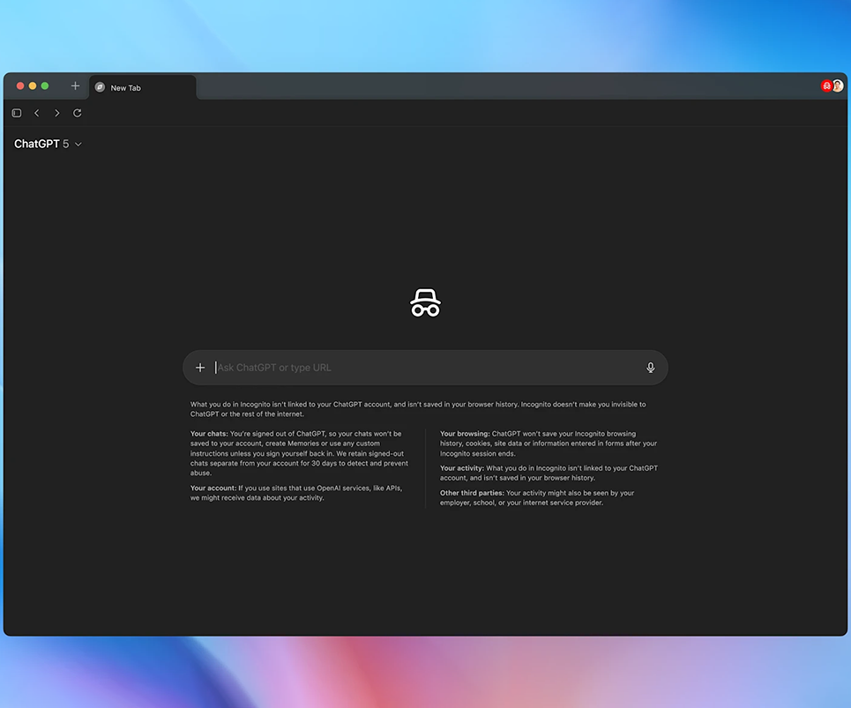The width and height of the screenshot is (851, 708).
Task: Click the "Your account" heading text
Action: tap(213, 488)
